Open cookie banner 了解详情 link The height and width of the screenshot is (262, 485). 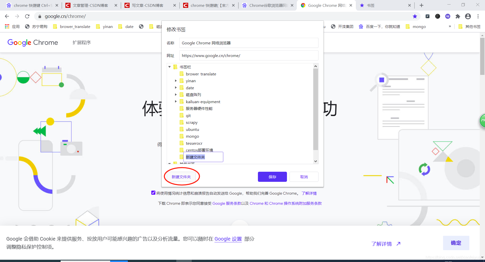[x=386, y=244]
